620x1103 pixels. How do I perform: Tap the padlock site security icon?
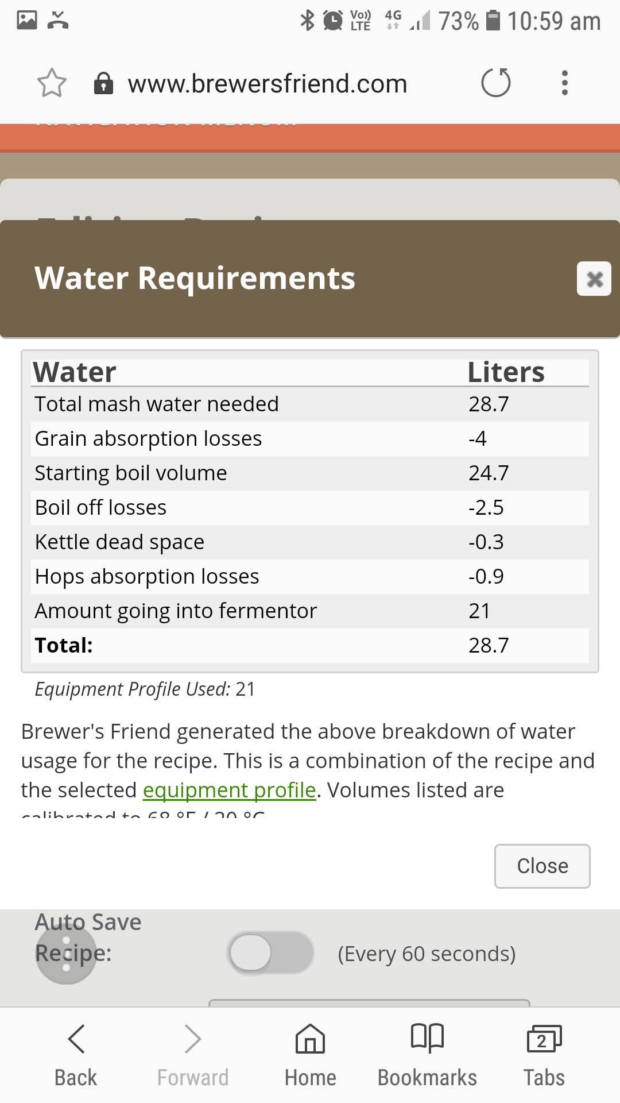pyautogui.click(x=103, y=83)
